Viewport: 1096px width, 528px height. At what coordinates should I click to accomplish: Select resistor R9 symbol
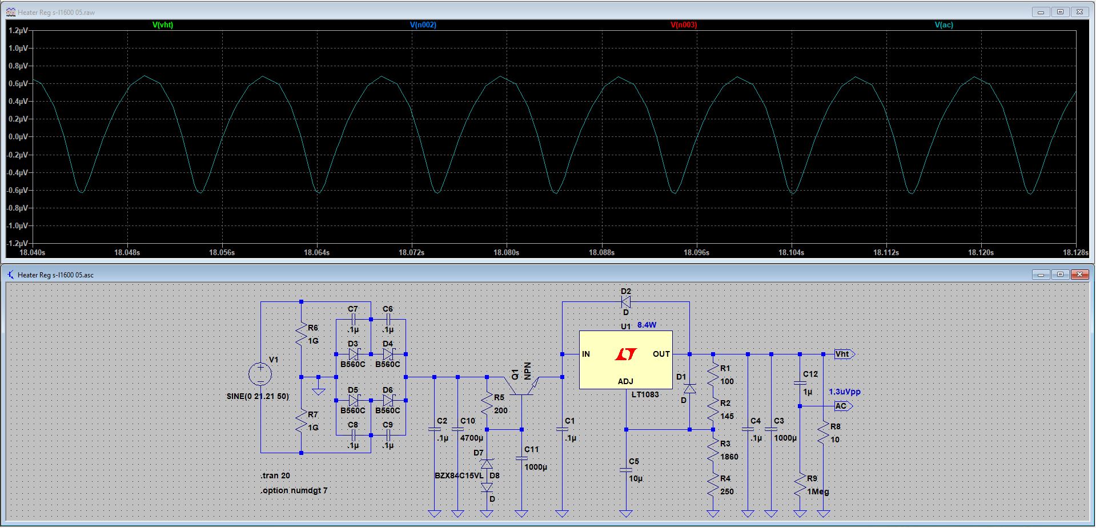coord(800,485)
